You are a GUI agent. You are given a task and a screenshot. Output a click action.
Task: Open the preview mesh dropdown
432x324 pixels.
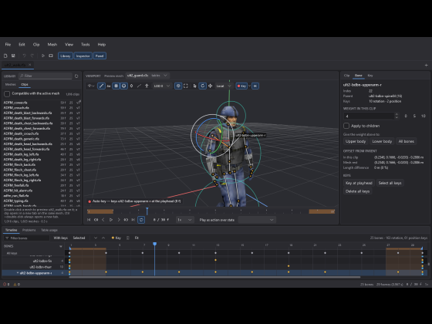(x=147, y=76)
